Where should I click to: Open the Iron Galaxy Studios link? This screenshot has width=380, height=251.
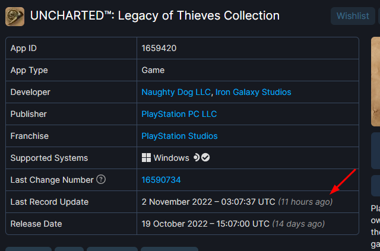click(x=254, y=92)
